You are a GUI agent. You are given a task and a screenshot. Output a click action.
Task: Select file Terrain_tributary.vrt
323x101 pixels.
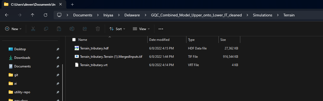tap(94, 65)
